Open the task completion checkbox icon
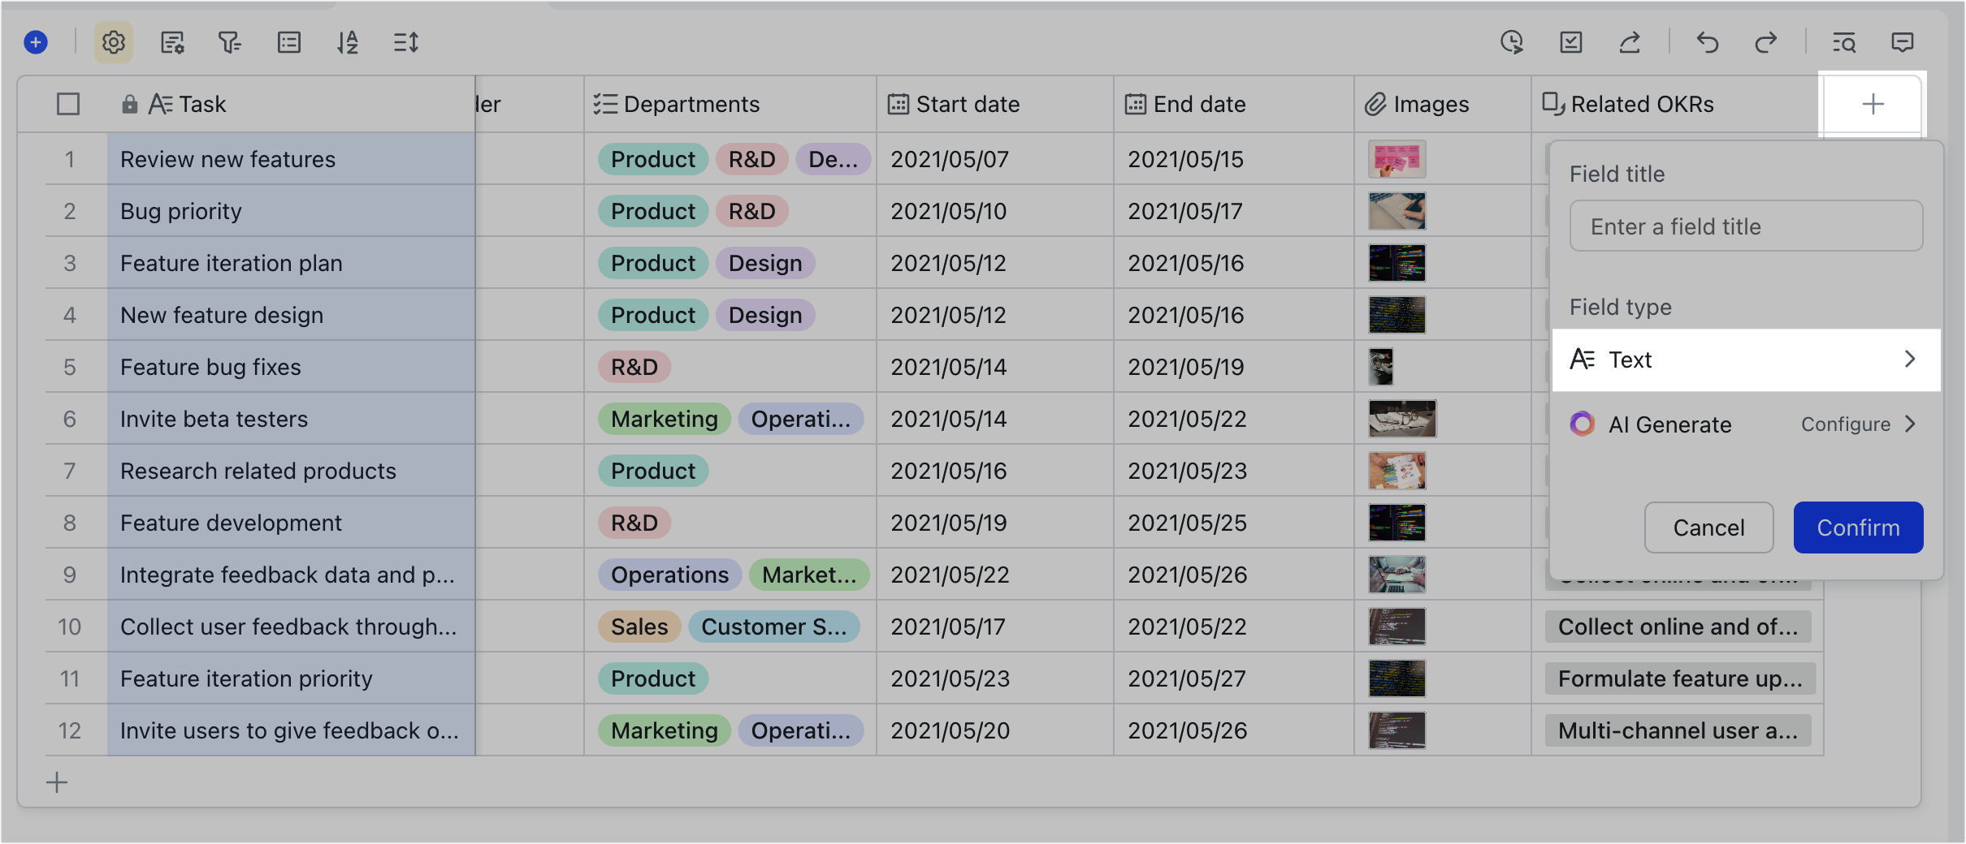 coord(1571,42)
